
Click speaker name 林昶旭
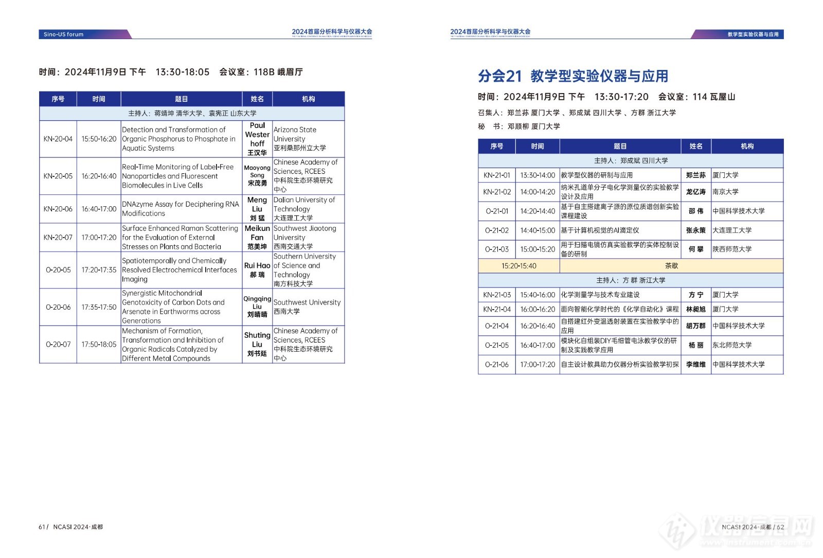point(696,309)
